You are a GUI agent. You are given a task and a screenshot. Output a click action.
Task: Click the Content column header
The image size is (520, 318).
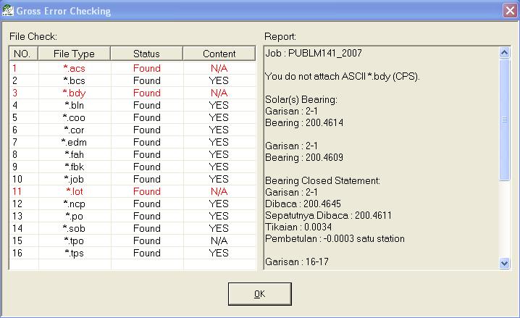(x=219, y=54)
